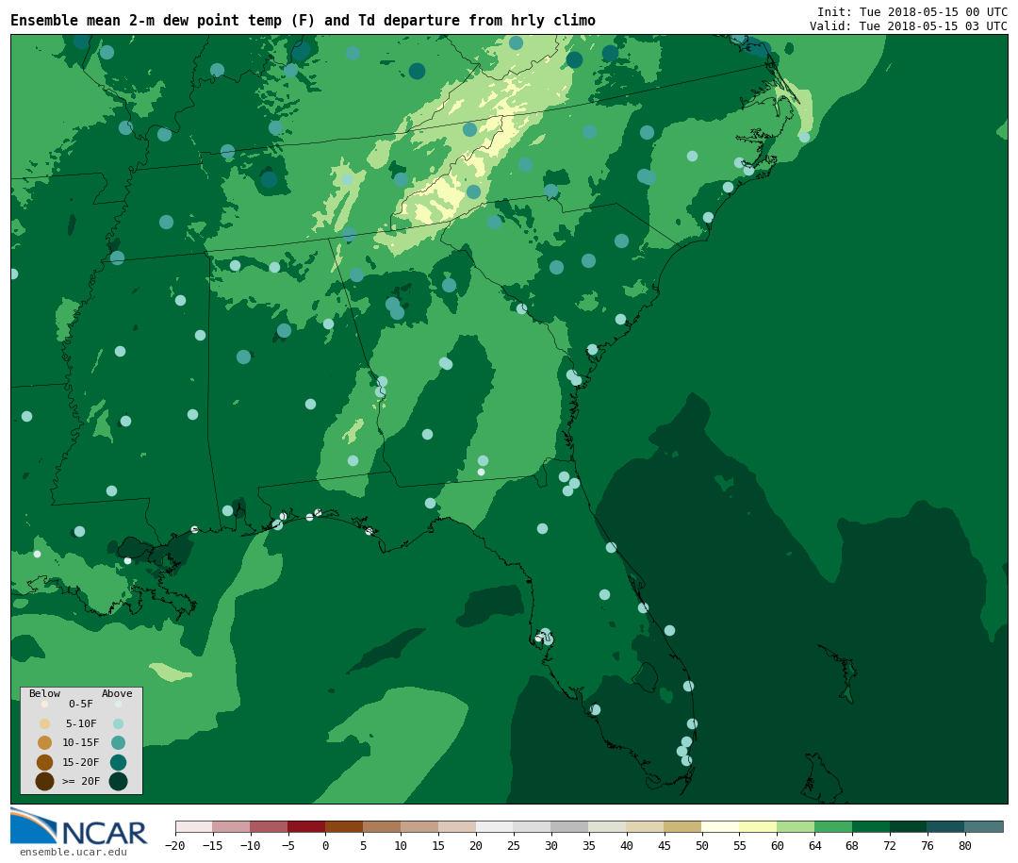Click the '40' colorbar tick label
This screenshot has width=1018, height=863.
[x=626, y=845]
